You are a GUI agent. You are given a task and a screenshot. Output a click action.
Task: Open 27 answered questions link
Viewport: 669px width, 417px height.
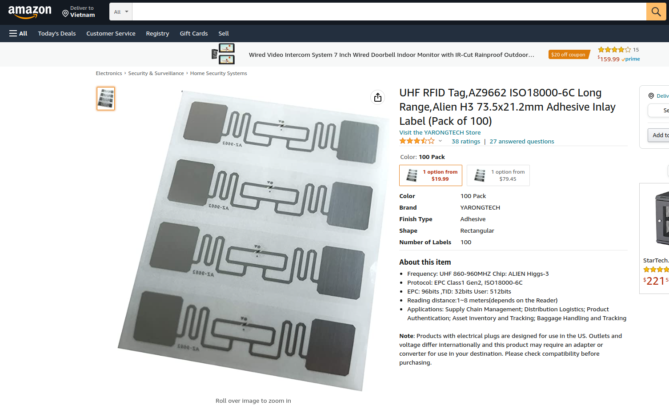(x=522, y=141)
